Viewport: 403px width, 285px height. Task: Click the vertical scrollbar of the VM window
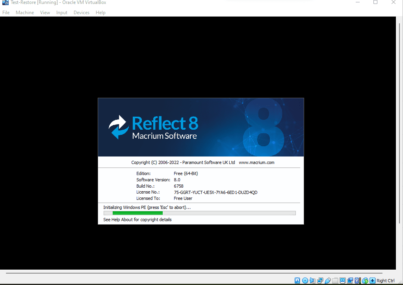point(399,123)
